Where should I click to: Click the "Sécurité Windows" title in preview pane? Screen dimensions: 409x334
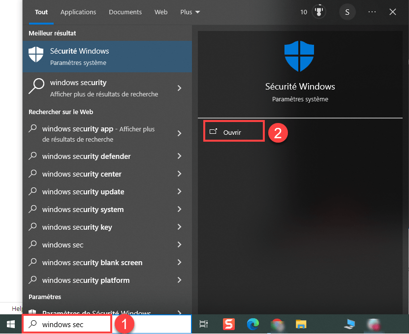coord(300,87)
